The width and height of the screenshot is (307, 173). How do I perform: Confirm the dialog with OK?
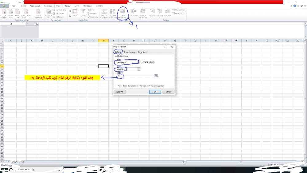pyautogui.click(x=155, y=92)
